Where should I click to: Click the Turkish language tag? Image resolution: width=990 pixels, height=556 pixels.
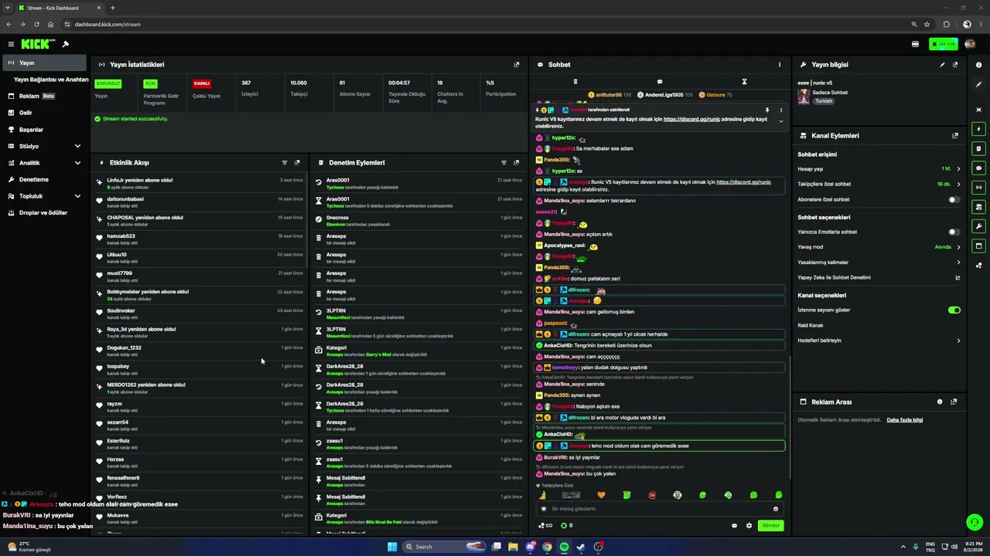coord(824,101)
